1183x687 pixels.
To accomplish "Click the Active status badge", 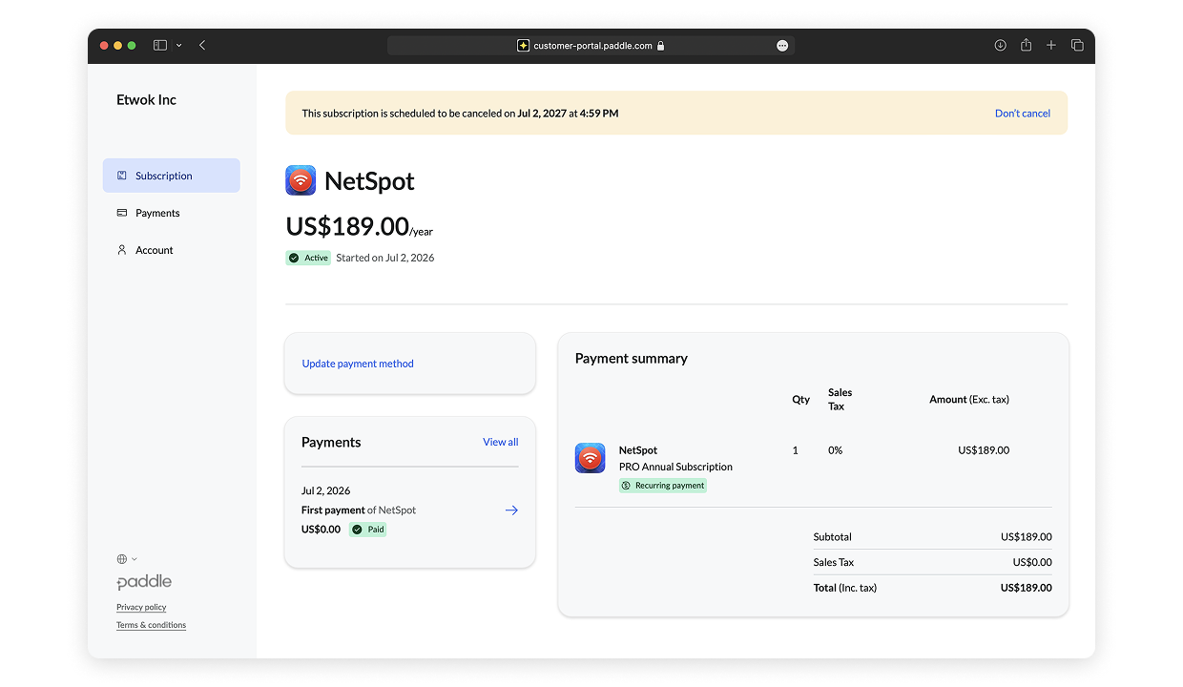I will (x=308, y=258).
